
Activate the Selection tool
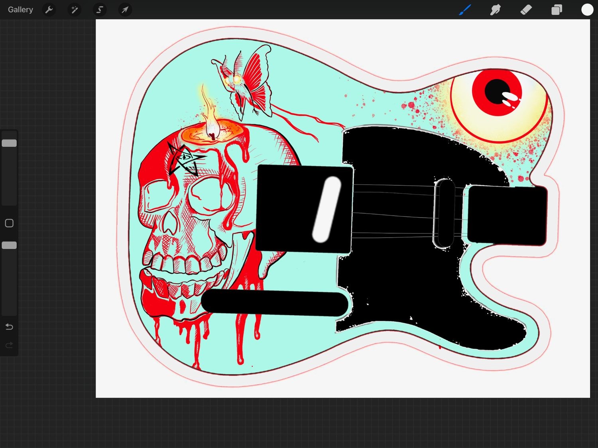pos(100,10)
